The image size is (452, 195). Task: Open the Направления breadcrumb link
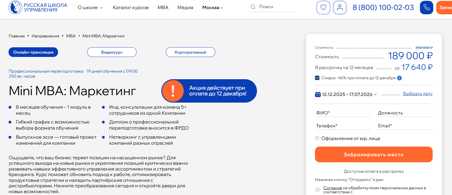point(45,36)
